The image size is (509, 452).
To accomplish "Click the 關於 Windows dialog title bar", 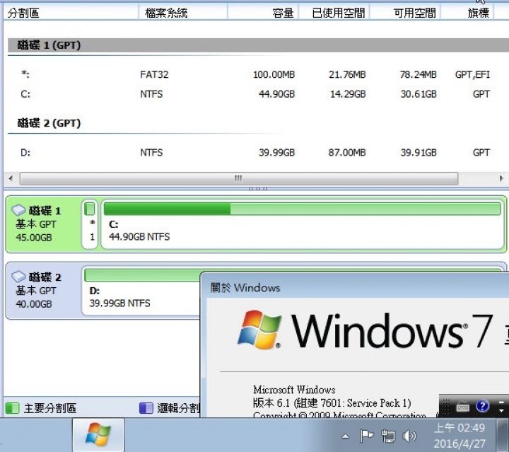I will tap(356, 287).
